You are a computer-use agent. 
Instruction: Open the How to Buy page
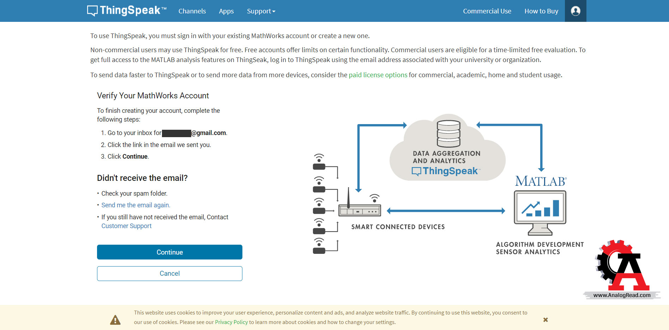coord(541,11)
